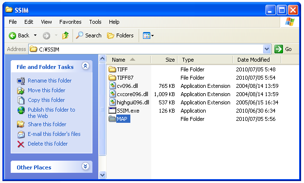Screen dimensions: 304x183
Task: Click the Publish to Web globe icon
Action: (x=21, y=110)
